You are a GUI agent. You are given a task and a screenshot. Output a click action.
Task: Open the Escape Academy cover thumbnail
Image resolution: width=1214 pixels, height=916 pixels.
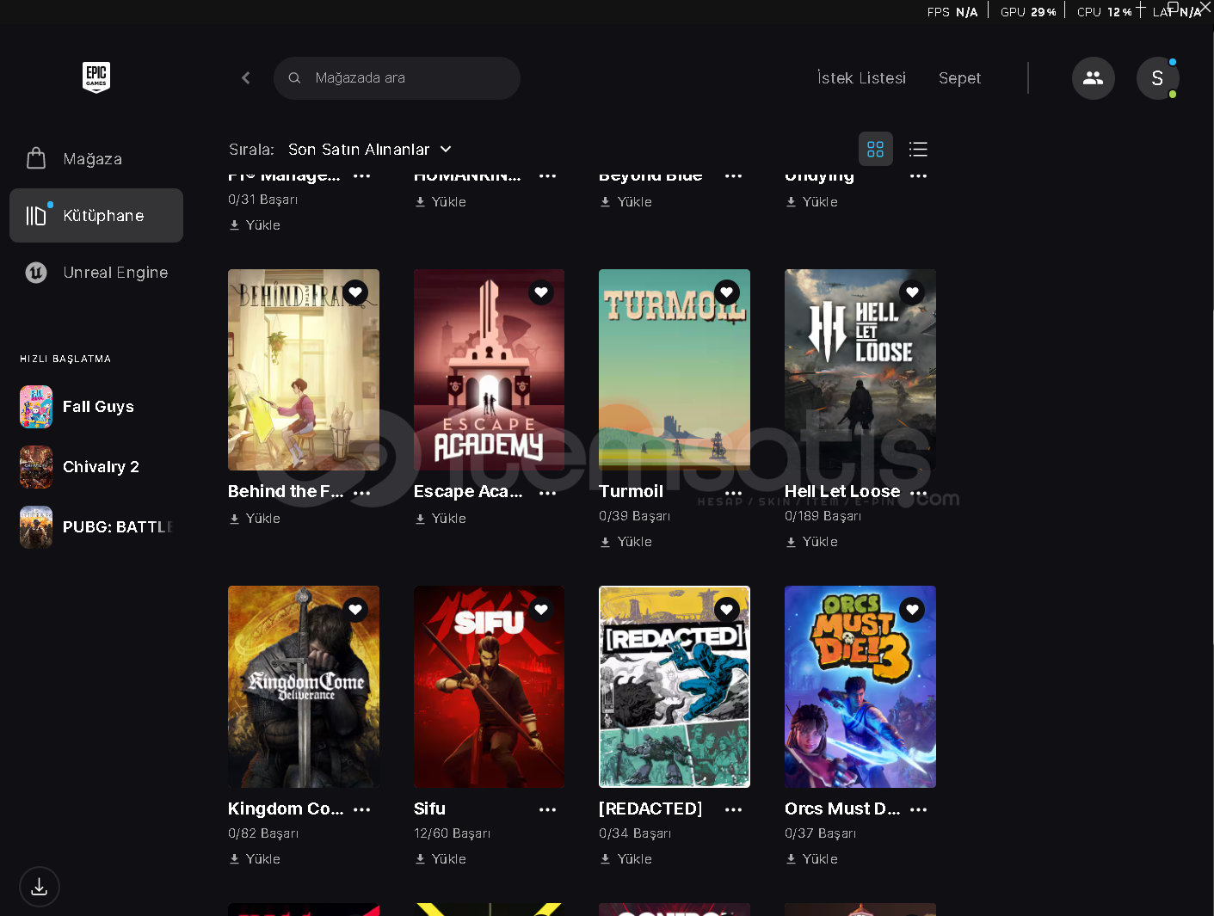[489, 370]
